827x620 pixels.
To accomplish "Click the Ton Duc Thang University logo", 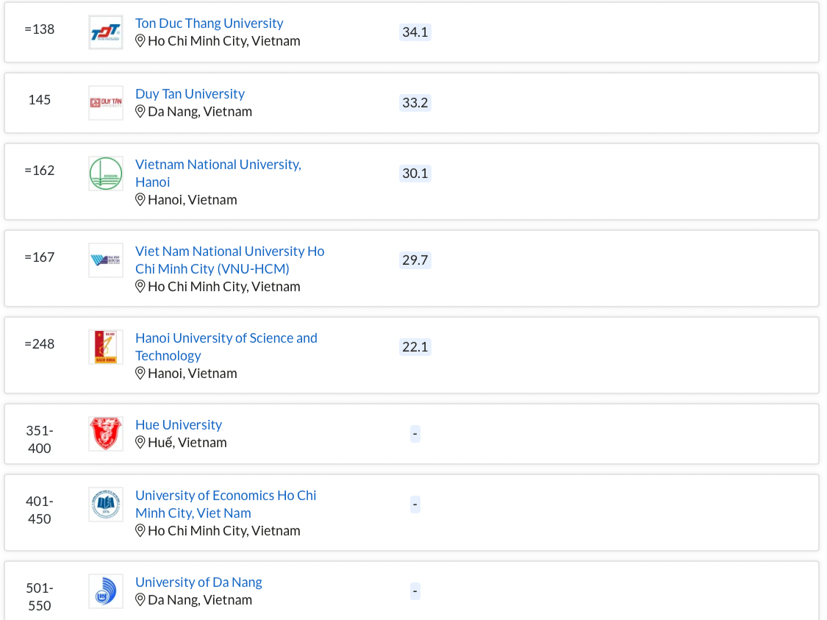I will click(106, 32).
